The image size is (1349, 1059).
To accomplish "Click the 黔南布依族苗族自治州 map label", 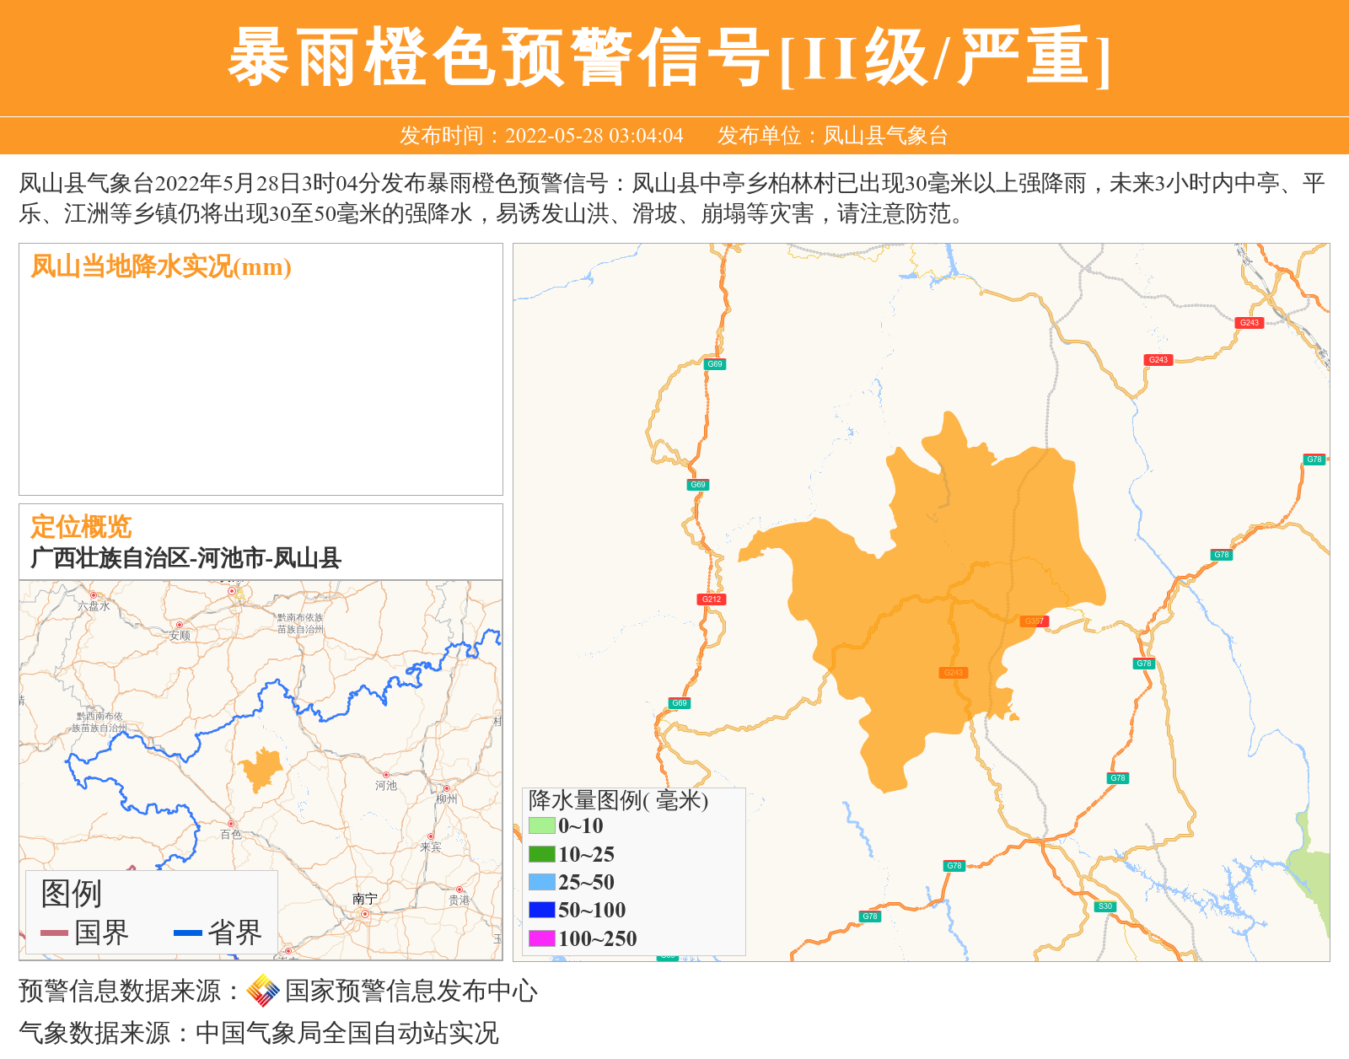I will point(300,624).
